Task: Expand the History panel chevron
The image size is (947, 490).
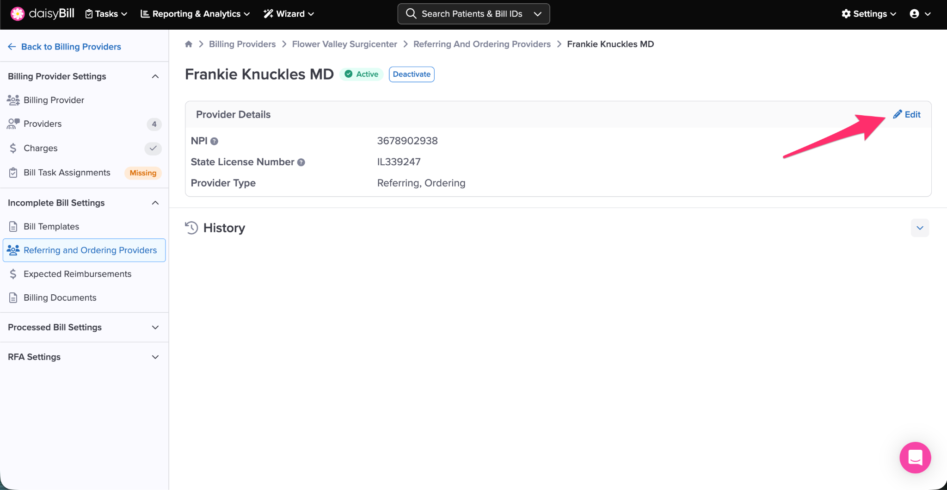Action: (920, 228)
